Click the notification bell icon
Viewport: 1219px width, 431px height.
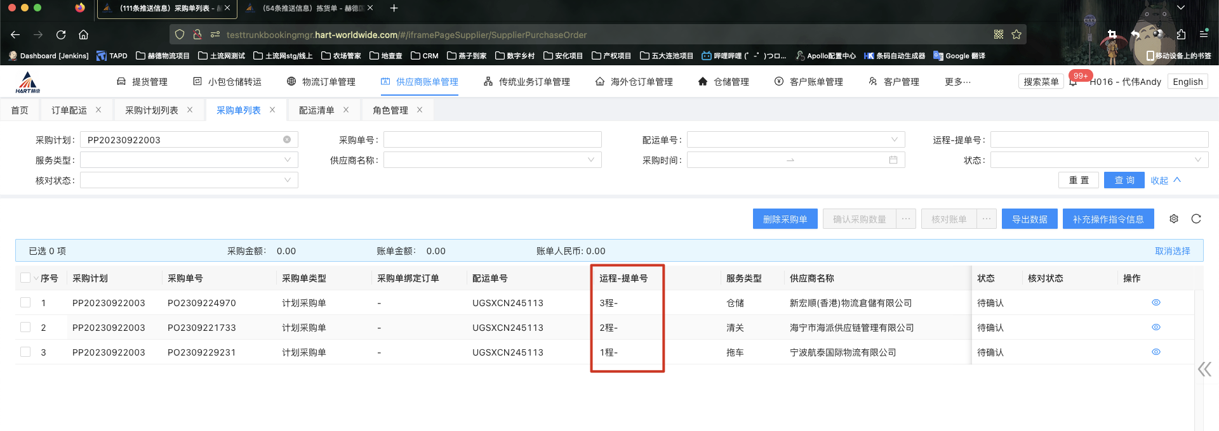[1073, 82]
